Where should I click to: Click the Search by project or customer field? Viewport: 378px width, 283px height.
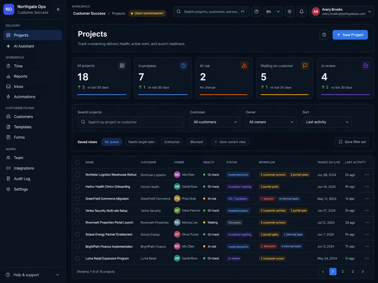pos(131,122)
